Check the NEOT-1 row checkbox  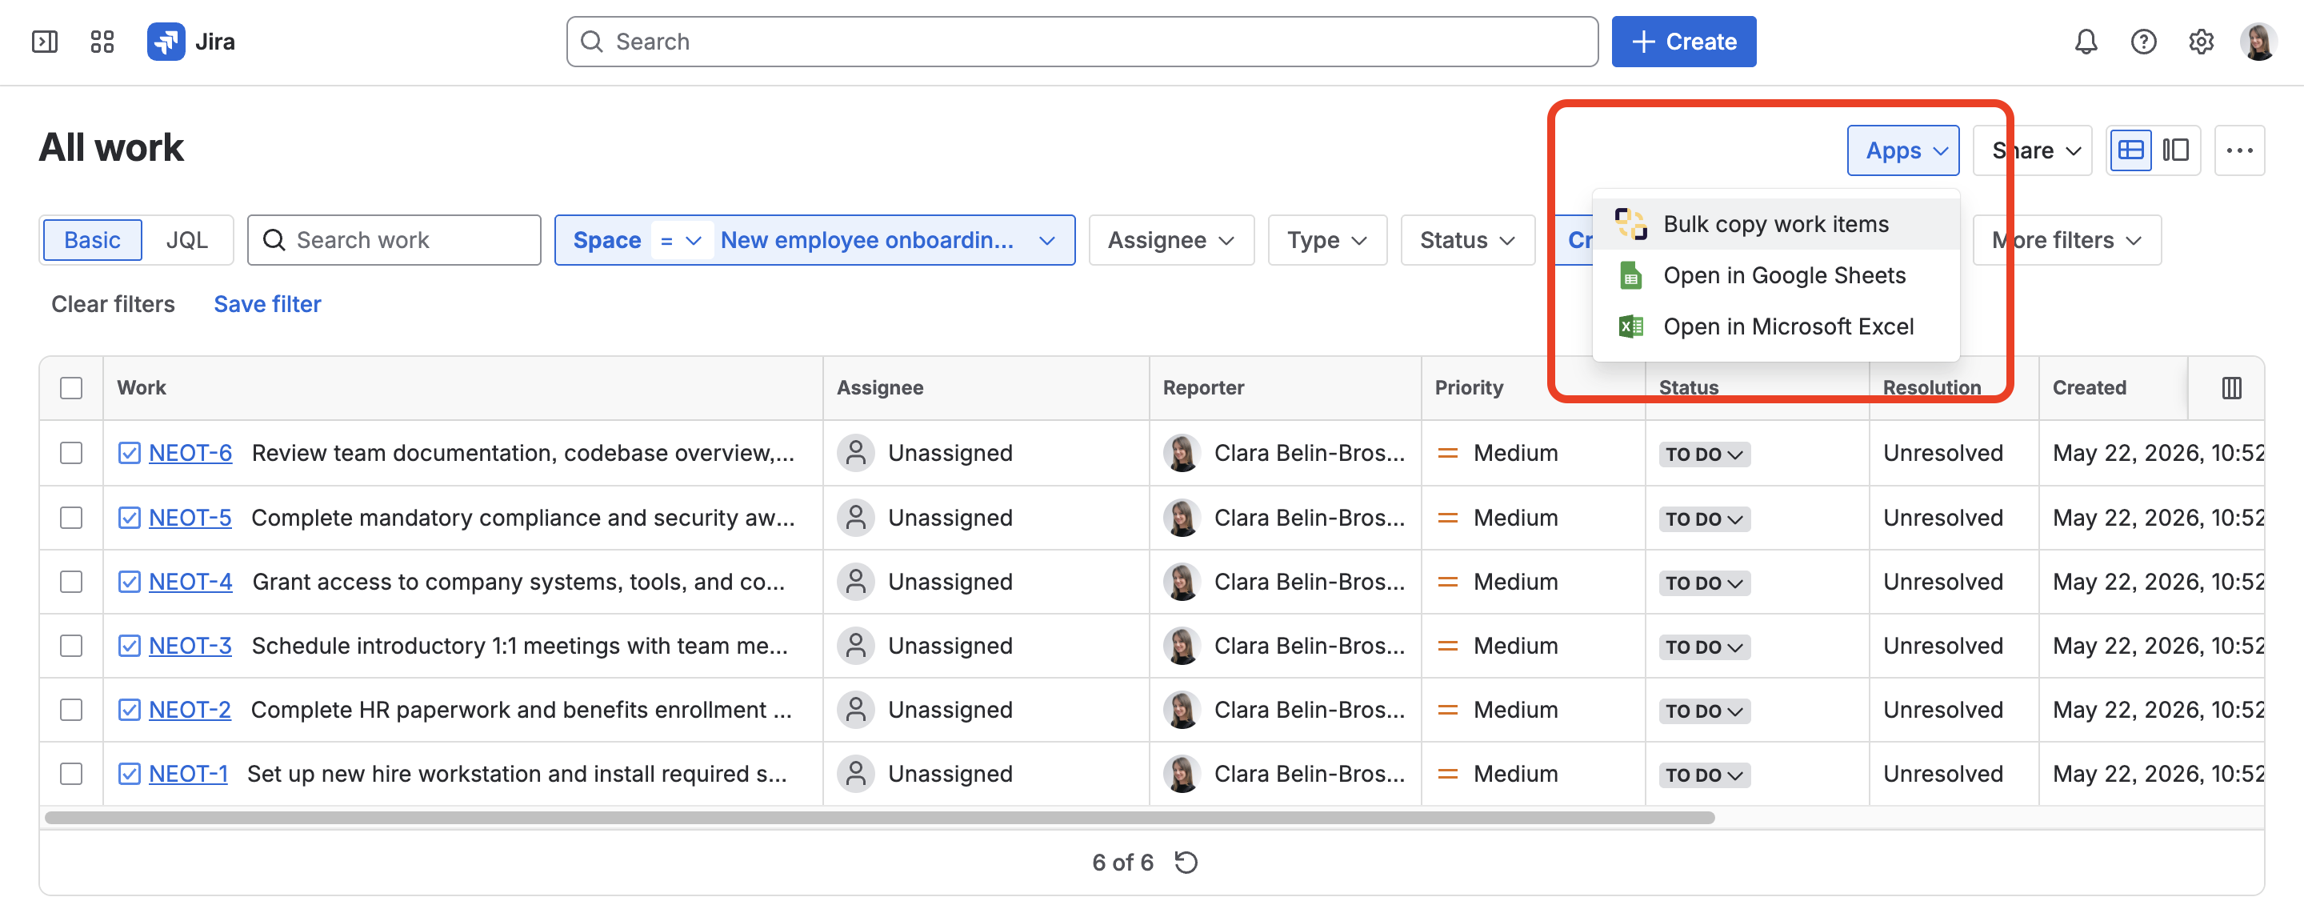pyautogui.click(x=70, y=773)
